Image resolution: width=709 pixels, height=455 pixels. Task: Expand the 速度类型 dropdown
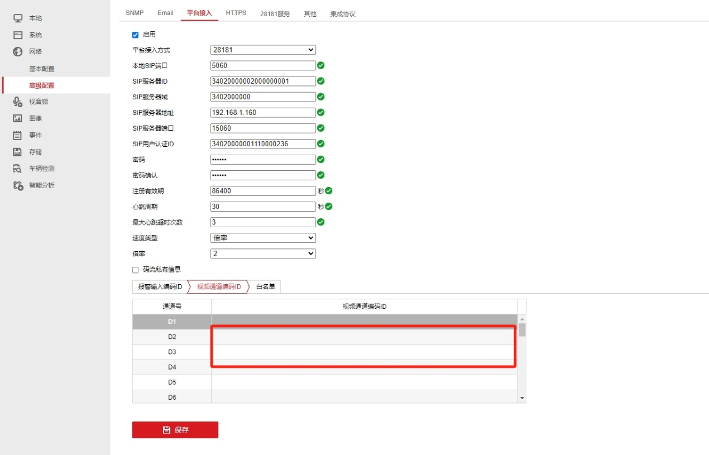coord(262,237)
